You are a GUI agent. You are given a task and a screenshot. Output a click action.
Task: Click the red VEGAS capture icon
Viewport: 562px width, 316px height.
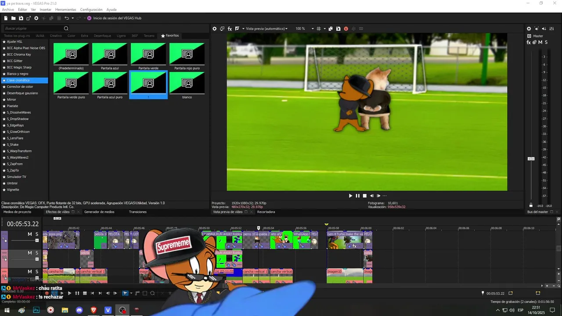346,29
